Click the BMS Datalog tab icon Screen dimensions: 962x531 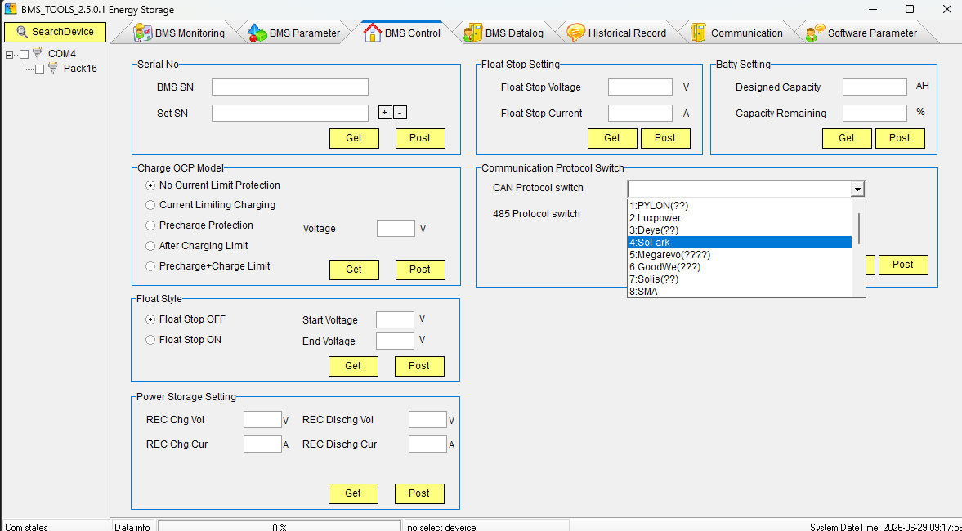click(x=472, y=33)
